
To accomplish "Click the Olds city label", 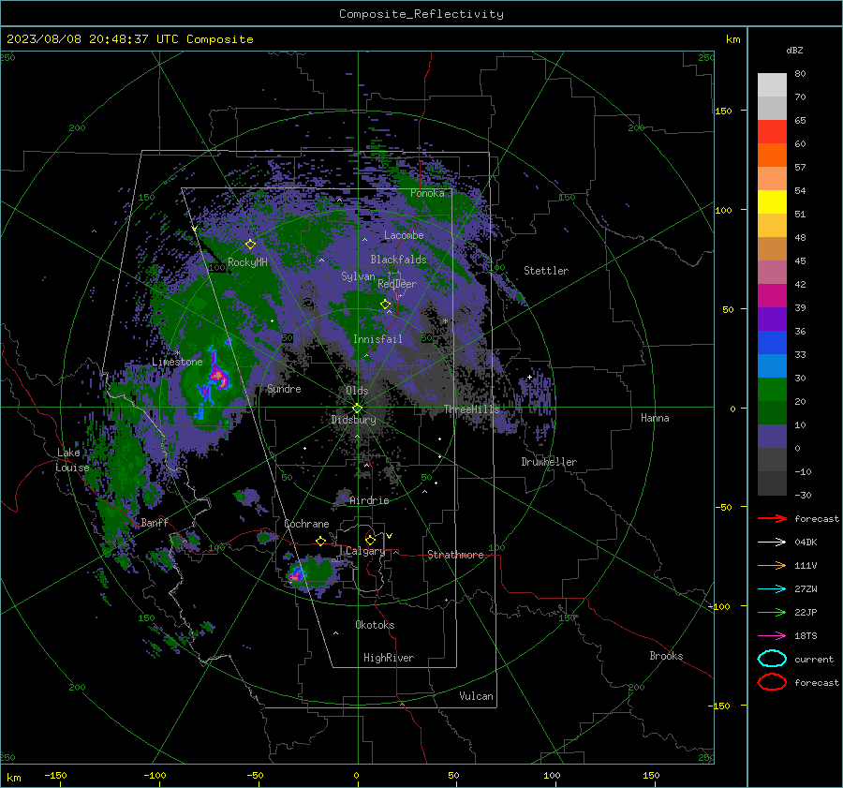I will (x=357, y=391).
